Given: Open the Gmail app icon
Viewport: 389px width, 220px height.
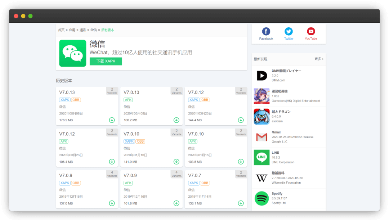Looking at the screenshot, I should tap(261, 137).
